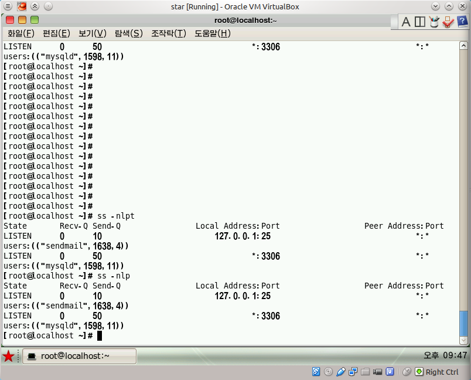Toggle the split-pane layout icon
471x380 pixels.
click(x=419, y=22)
